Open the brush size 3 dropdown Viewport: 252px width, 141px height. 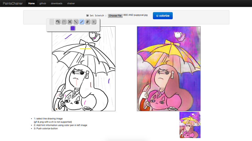click(94, 22)
